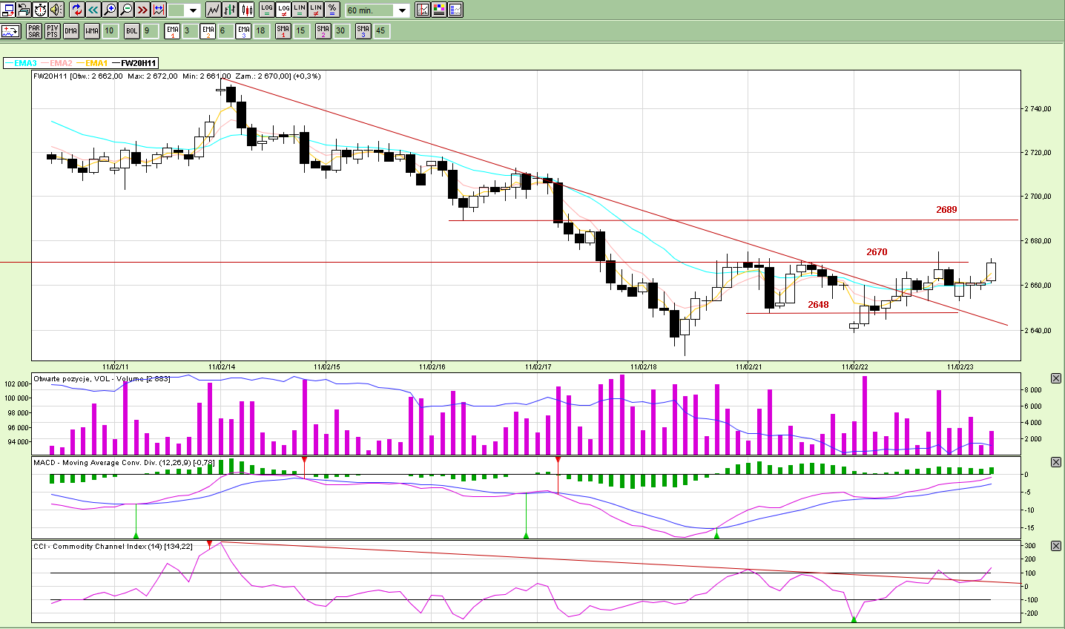Open the 60 min. interval dropdown
The height and width of the screenshot is (629, 1065).
pos(402,10)
